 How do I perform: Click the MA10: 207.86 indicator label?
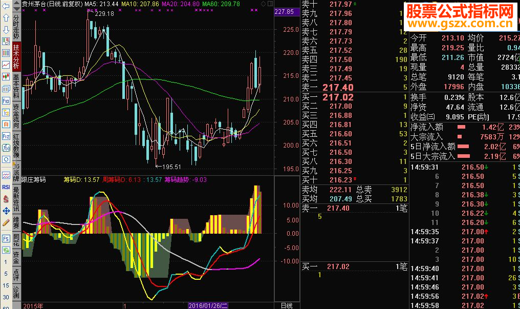140,4
